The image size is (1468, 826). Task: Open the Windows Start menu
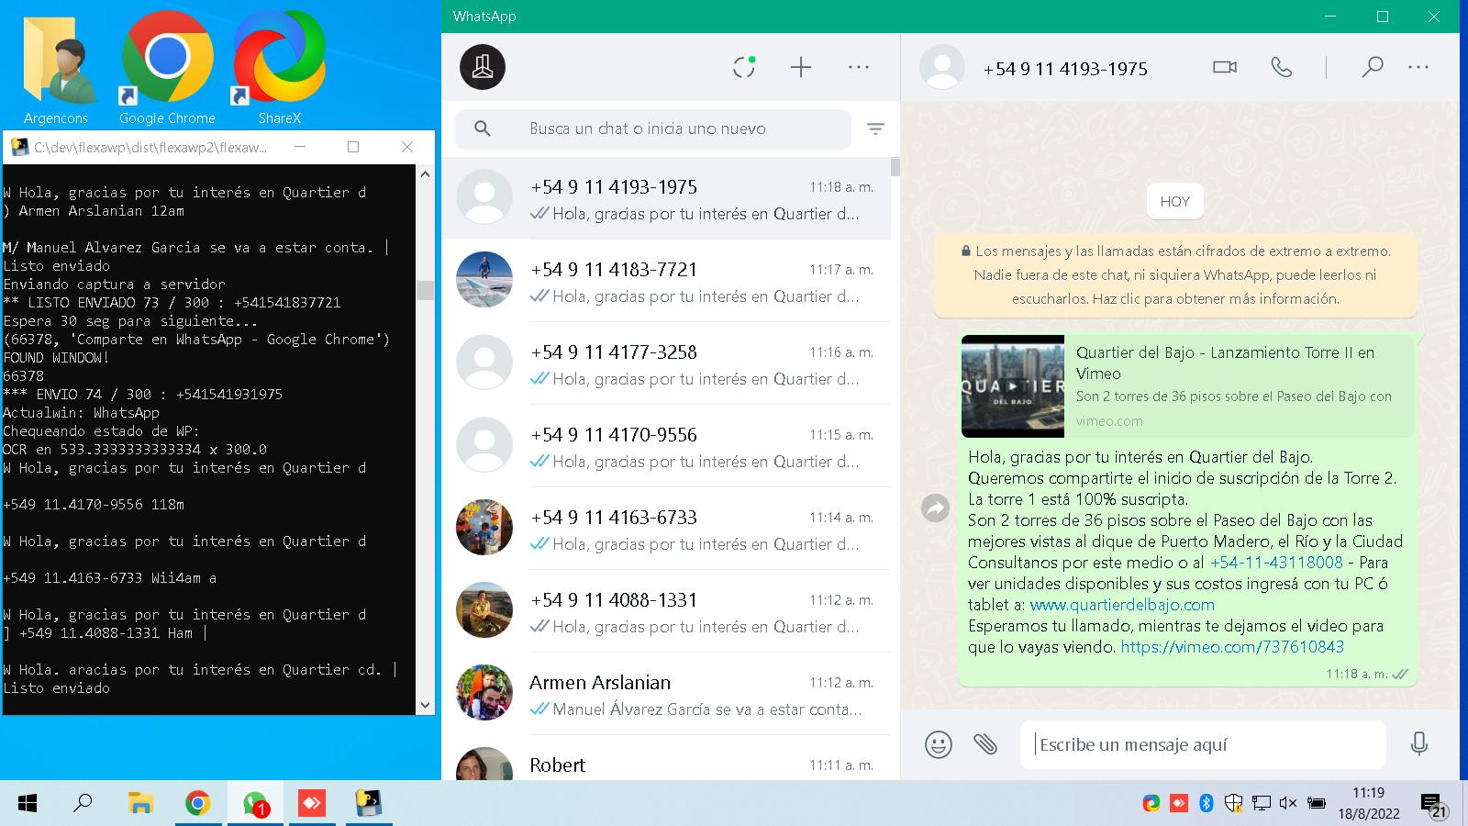point(28,804)
